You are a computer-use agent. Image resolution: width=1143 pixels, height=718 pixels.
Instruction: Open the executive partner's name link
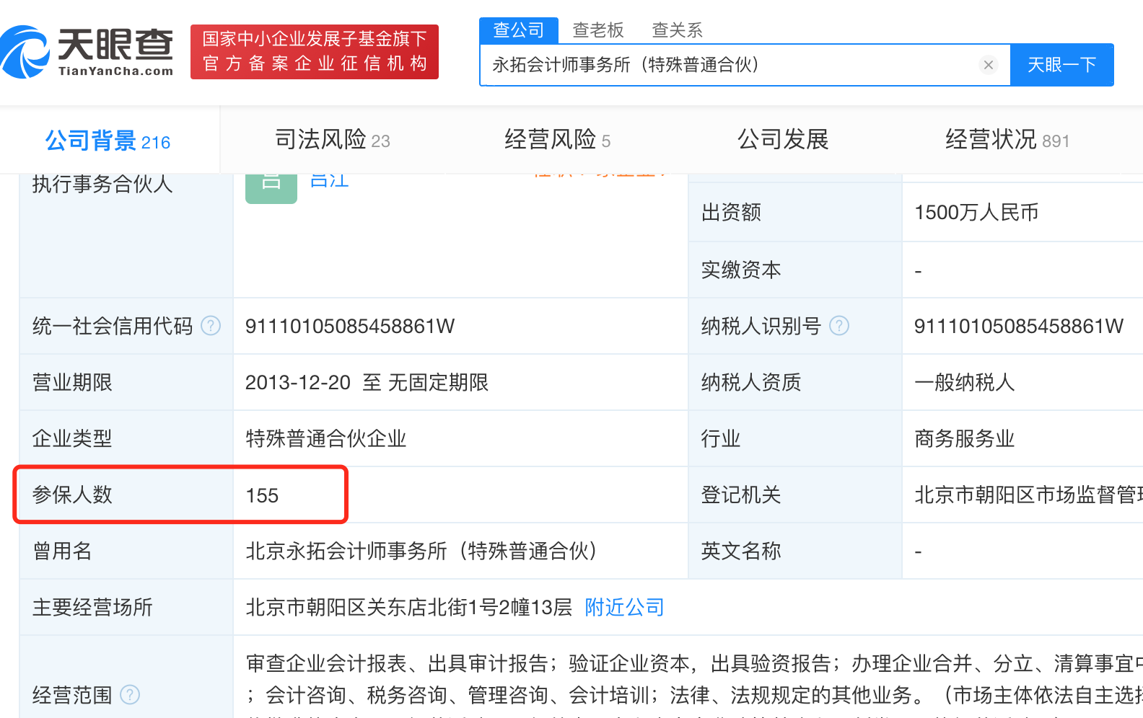click(x=329, y=181)
